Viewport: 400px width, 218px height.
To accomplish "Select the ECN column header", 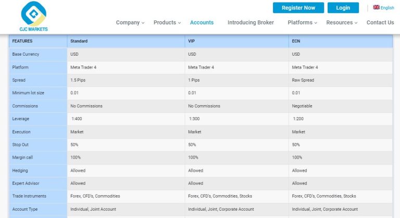I will [x=341, y=41].
